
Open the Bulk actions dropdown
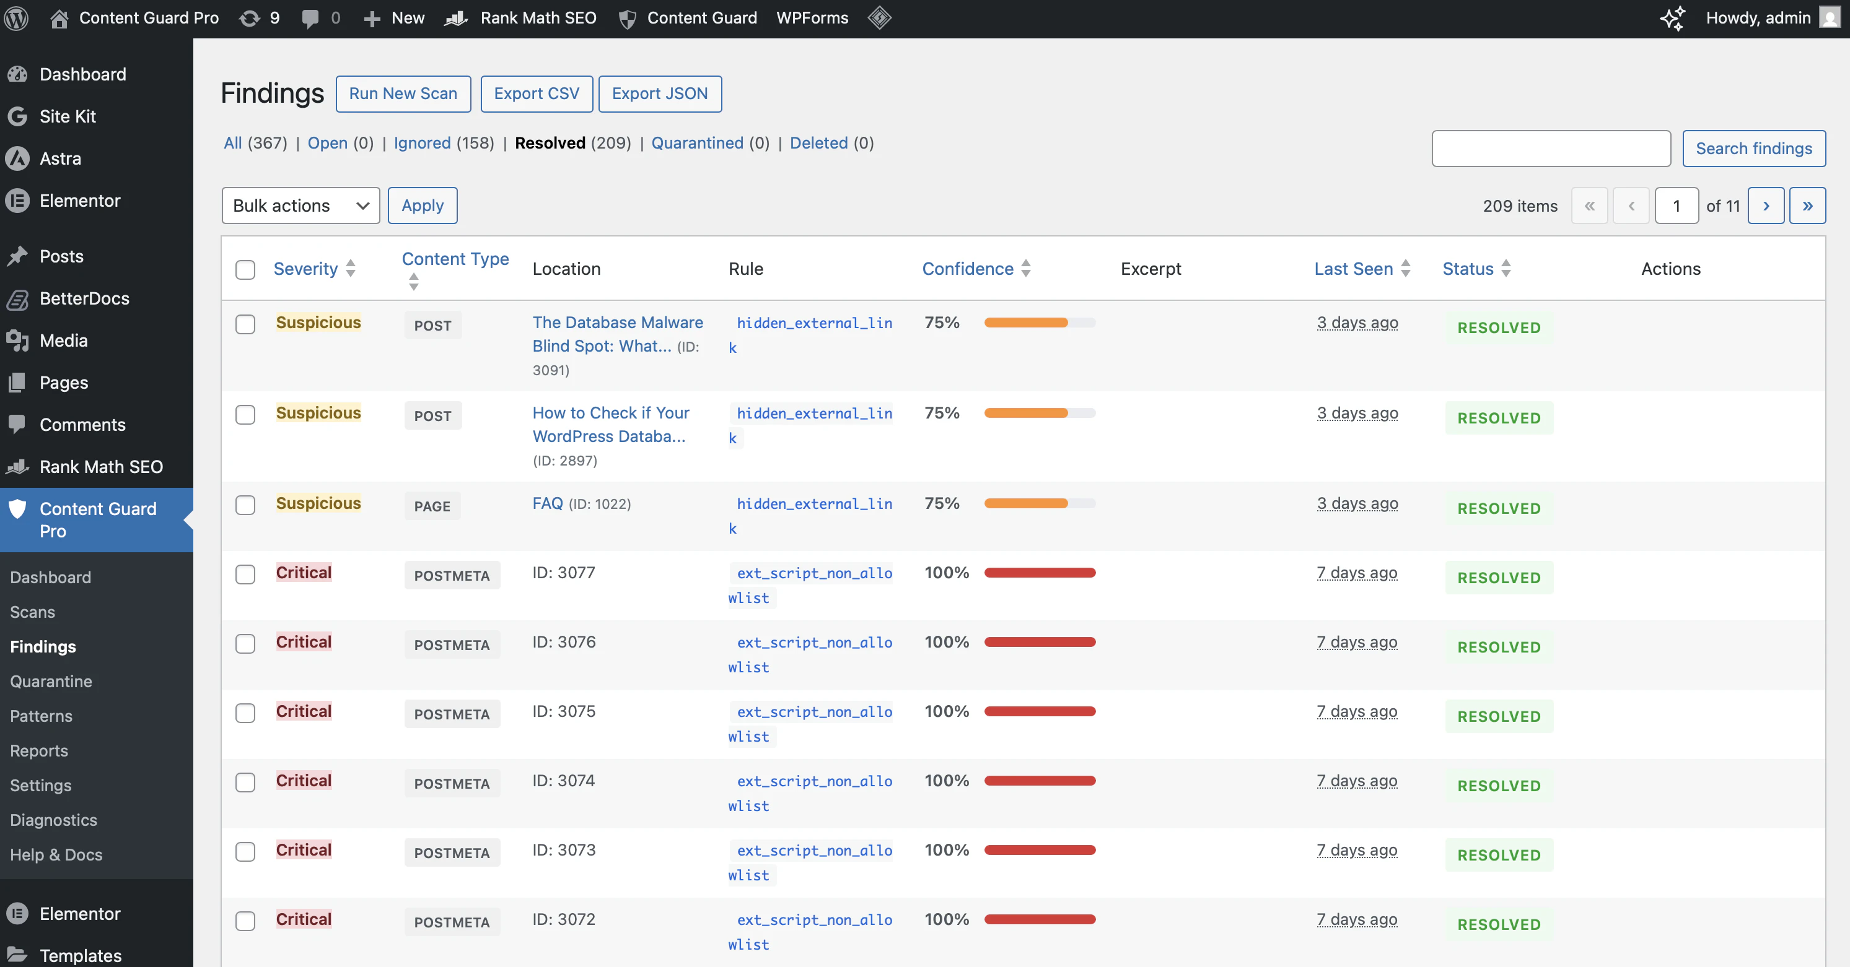300,205
